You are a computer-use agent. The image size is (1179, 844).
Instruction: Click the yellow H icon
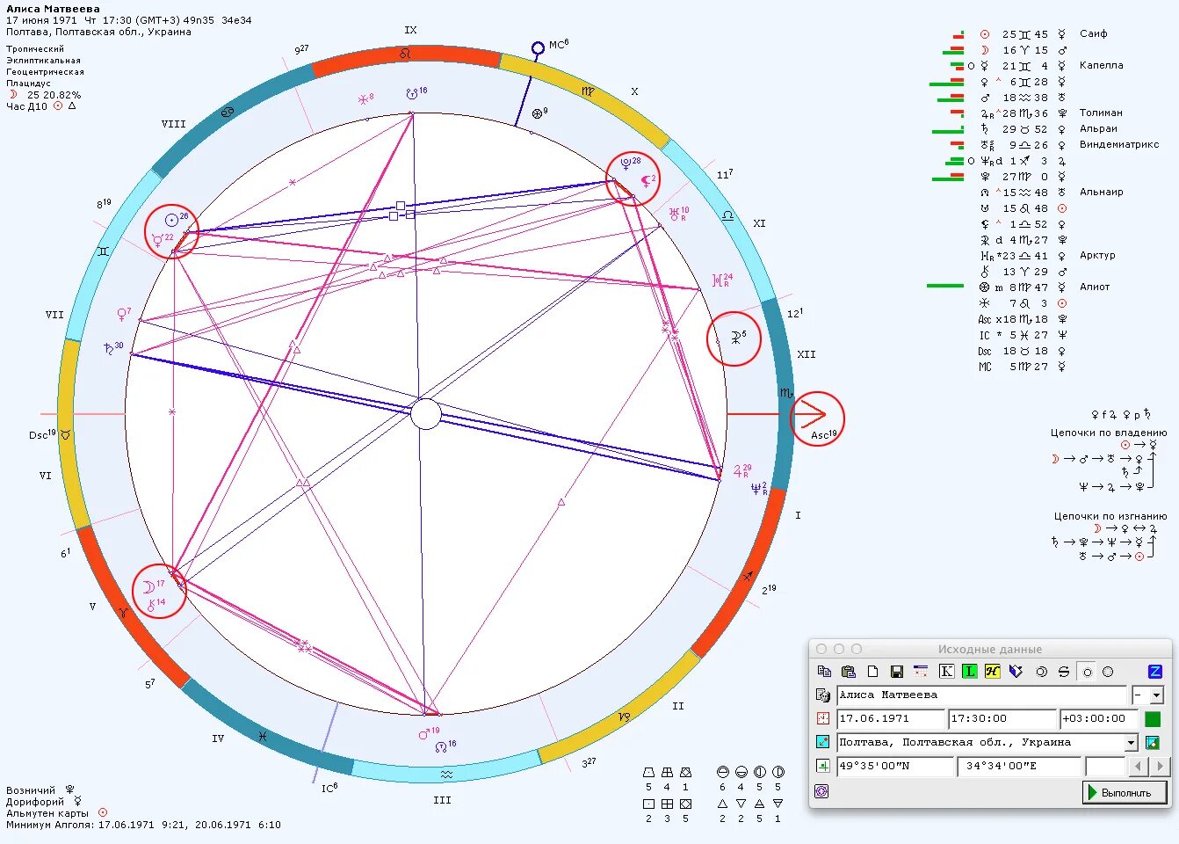click(x=992, y=672)
